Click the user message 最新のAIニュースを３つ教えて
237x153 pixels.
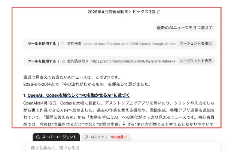pos(185,28)
